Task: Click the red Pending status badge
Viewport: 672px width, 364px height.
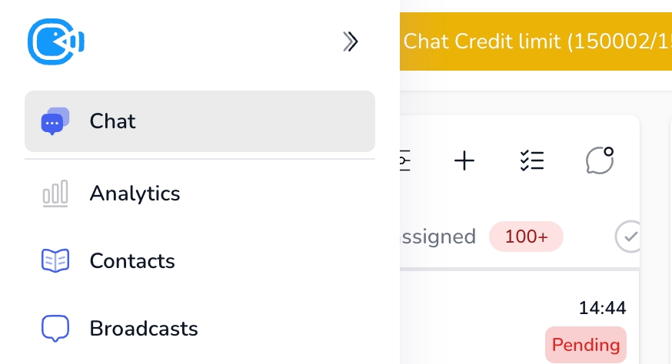Action: 586,344
